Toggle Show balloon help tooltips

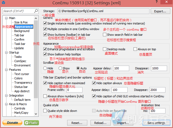[x=45, y=54]
